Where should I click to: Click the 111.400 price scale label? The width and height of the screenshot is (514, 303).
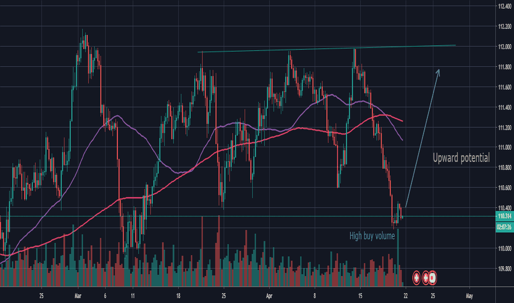[505, 107]
